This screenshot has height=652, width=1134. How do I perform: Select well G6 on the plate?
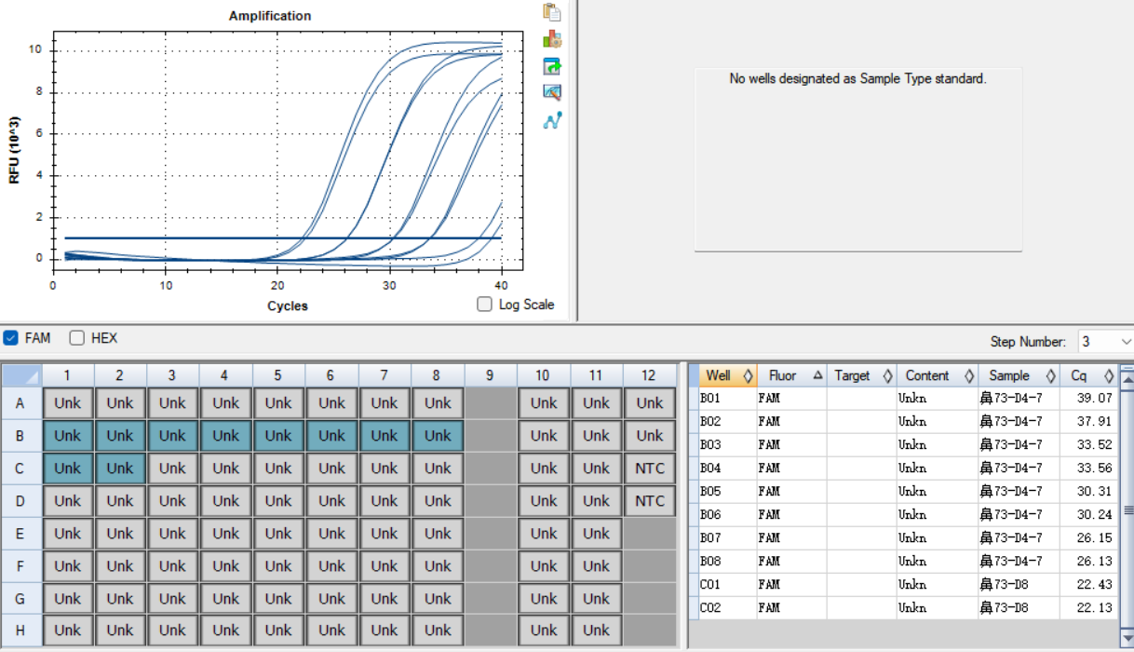click(x=331, y=598)
